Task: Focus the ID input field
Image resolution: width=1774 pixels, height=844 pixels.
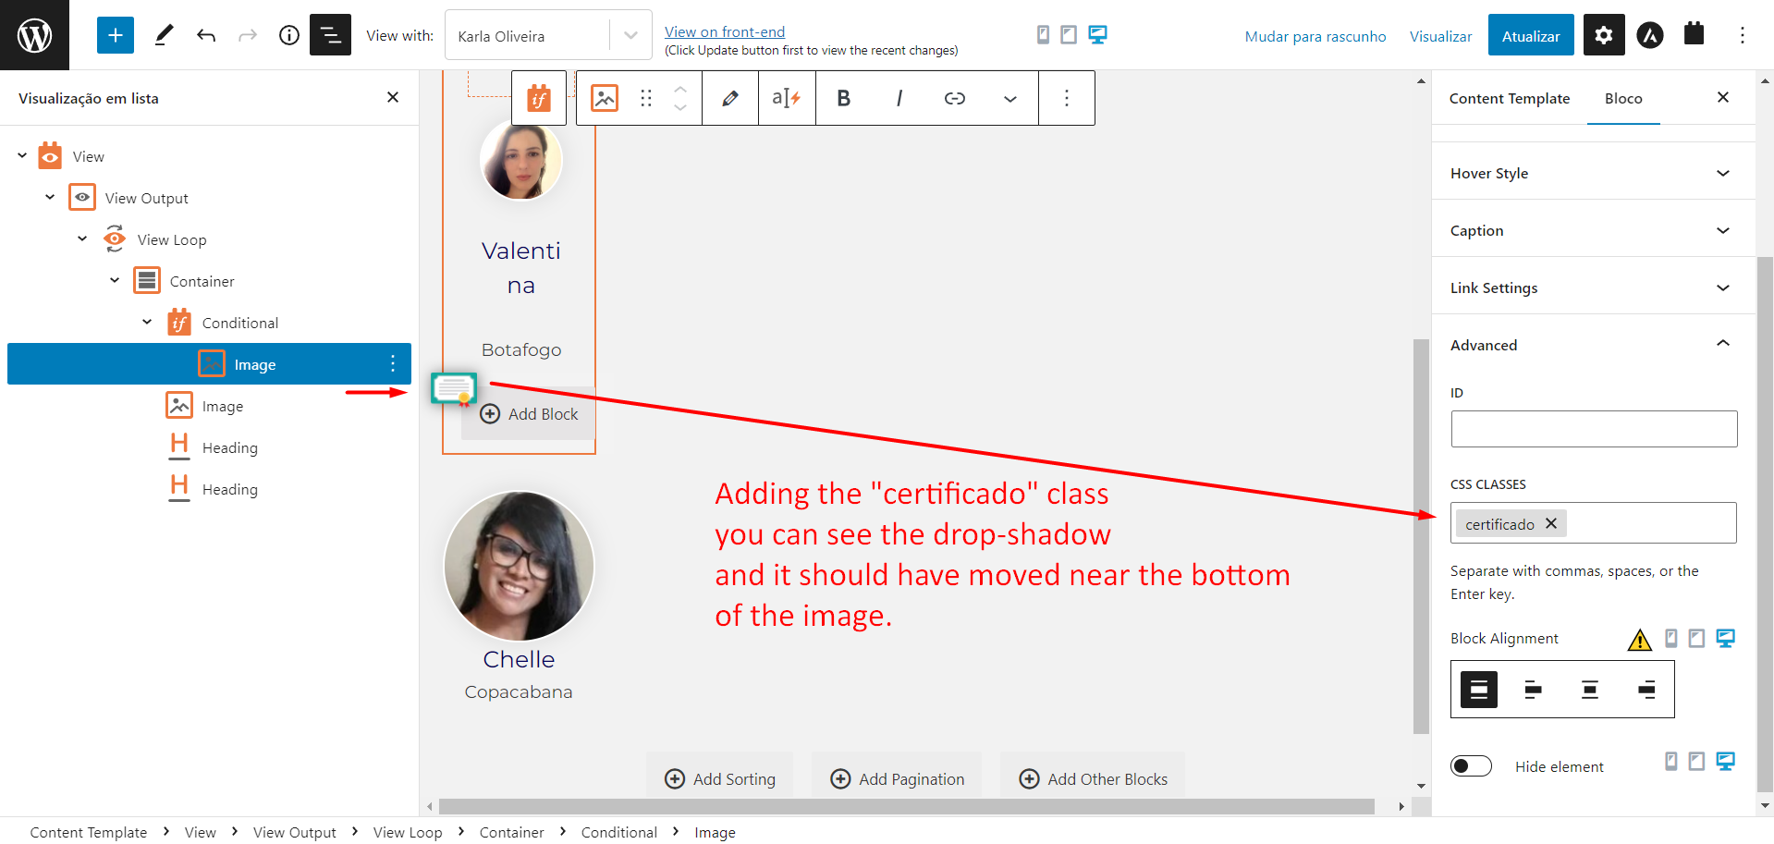Action: point(1594,429)
